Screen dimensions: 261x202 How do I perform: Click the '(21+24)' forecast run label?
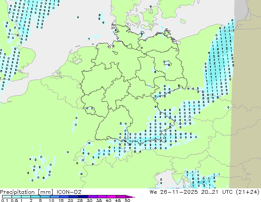[247, 192]
